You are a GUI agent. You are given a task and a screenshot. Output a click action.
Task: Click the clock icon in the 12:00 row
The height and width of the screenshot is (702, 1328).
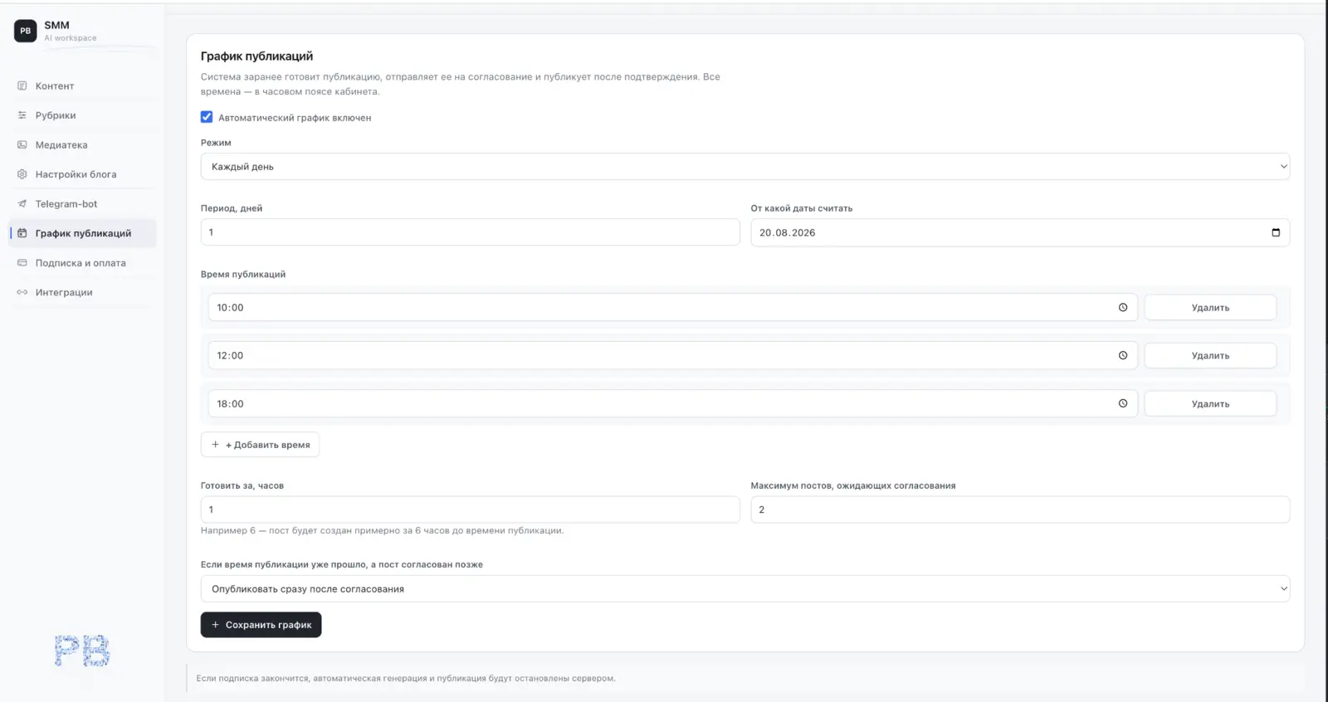[x=1123, y=355]
